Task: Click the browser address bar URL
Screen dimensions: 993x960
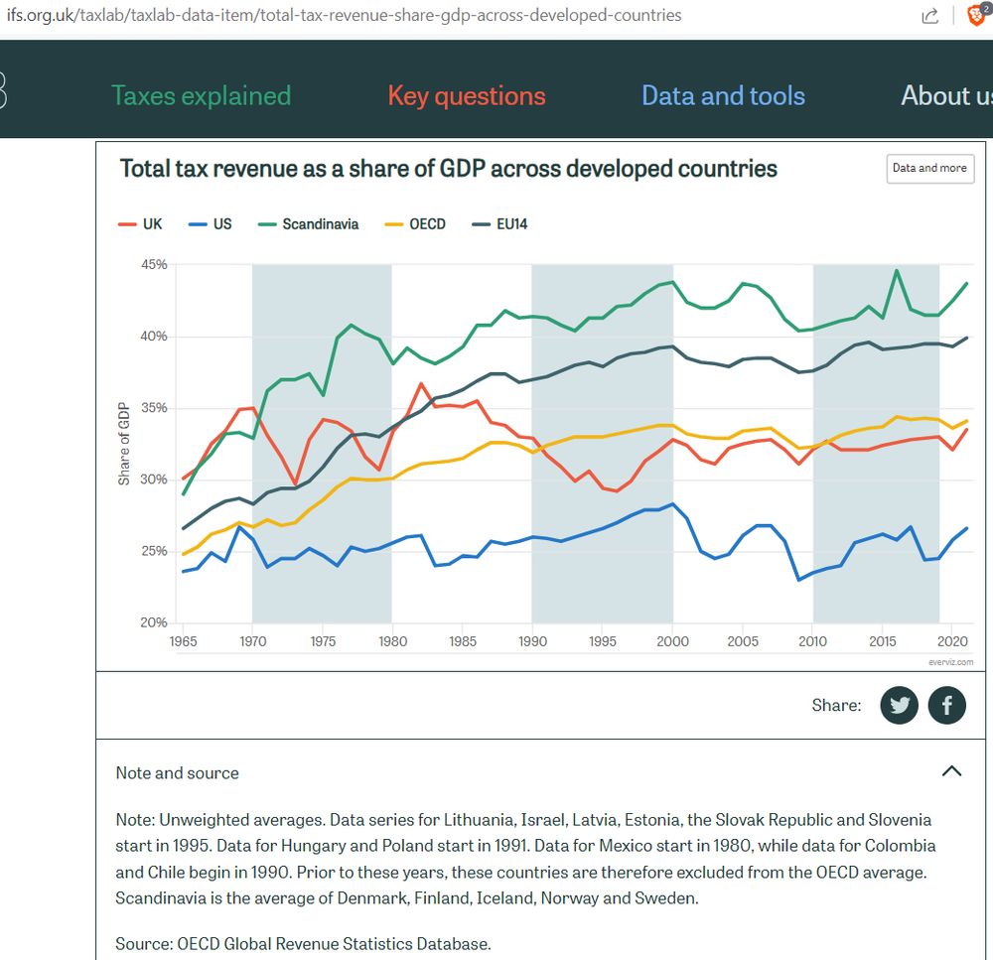Action: click(x=344, y=15)
